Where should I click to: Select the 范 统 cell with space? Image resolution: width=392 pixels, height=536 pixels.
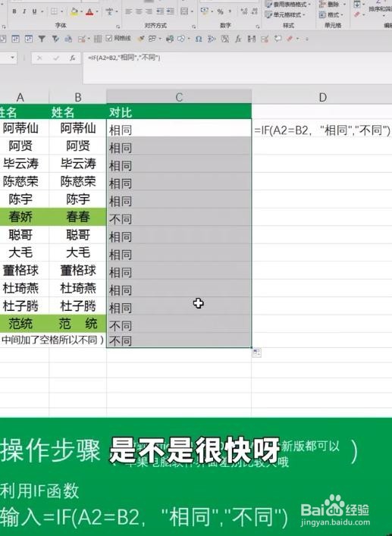point(78,324)
